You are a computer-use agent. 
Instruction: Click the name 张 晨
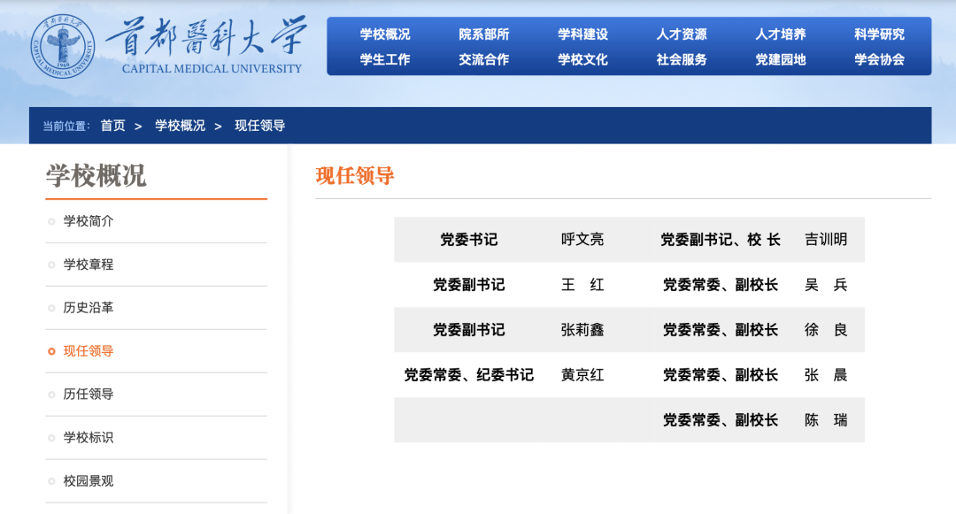pos(826,374)
